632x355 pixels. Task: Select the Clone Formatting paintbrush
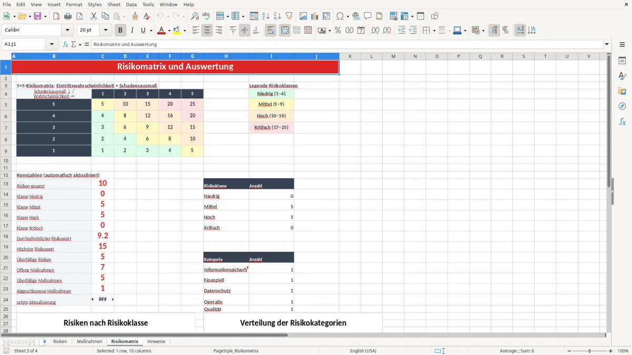click(135, 16)
